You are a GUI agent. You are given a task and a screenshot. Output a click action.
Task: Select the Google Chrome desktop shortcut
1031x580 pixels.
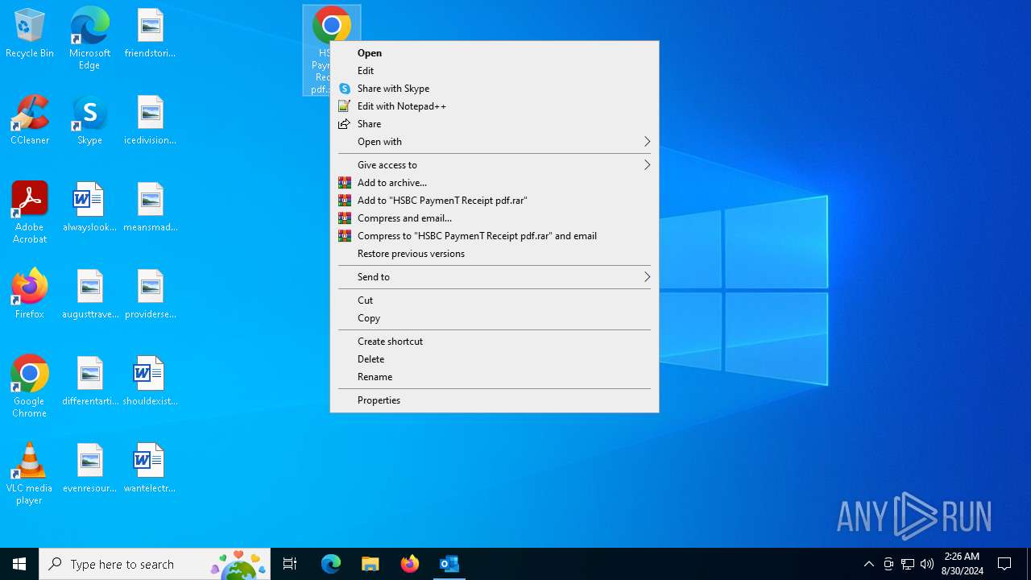coord(30,387)
